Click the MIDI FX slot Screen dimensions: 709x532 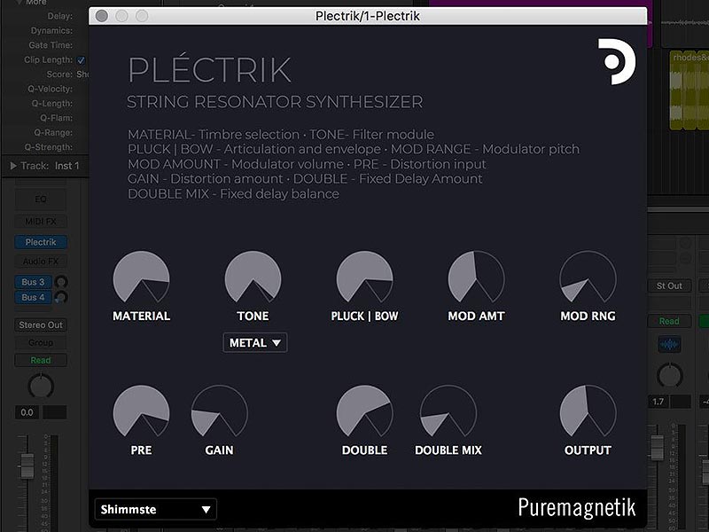41,221
